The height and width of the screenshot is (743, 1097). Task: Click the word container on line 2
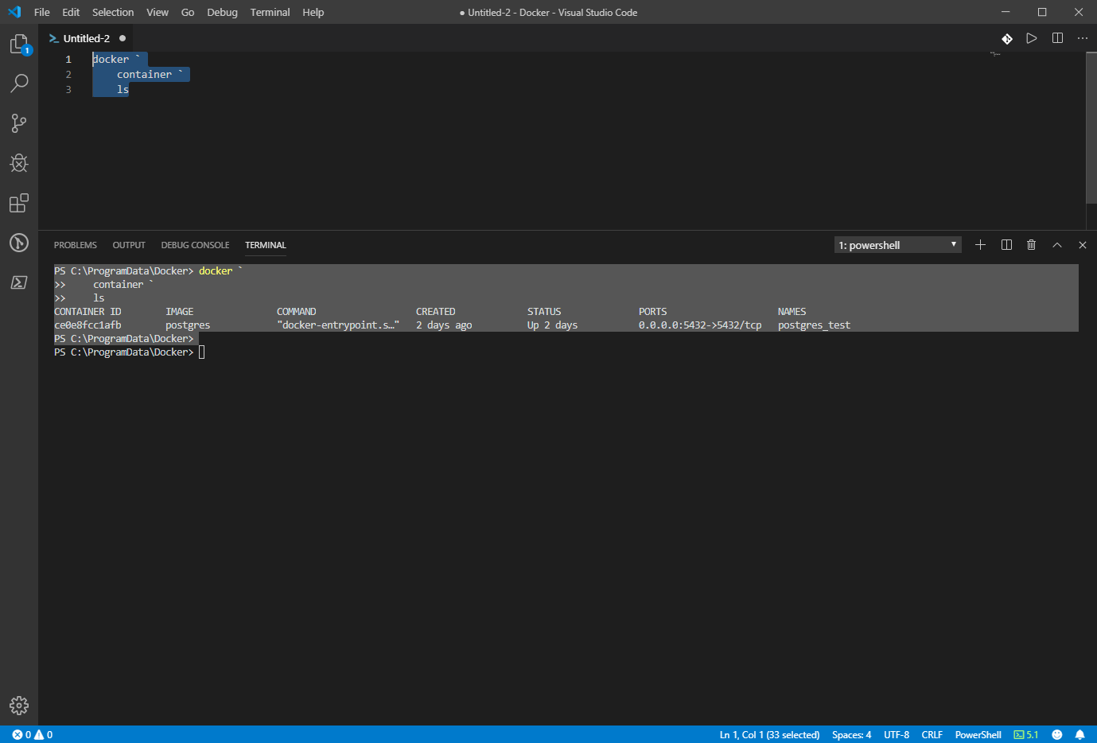click(144, 74)
